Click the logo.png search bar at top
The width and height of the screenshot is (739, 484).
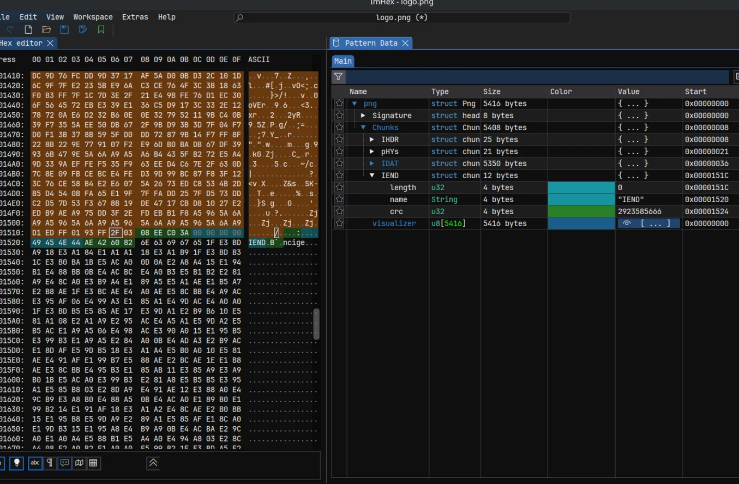coord(401,17)
